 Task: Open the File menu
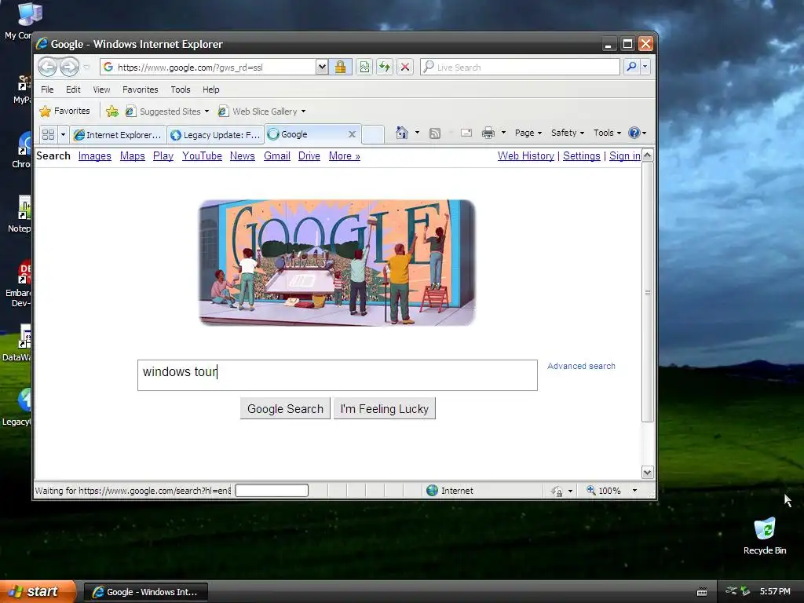(47, 90)
